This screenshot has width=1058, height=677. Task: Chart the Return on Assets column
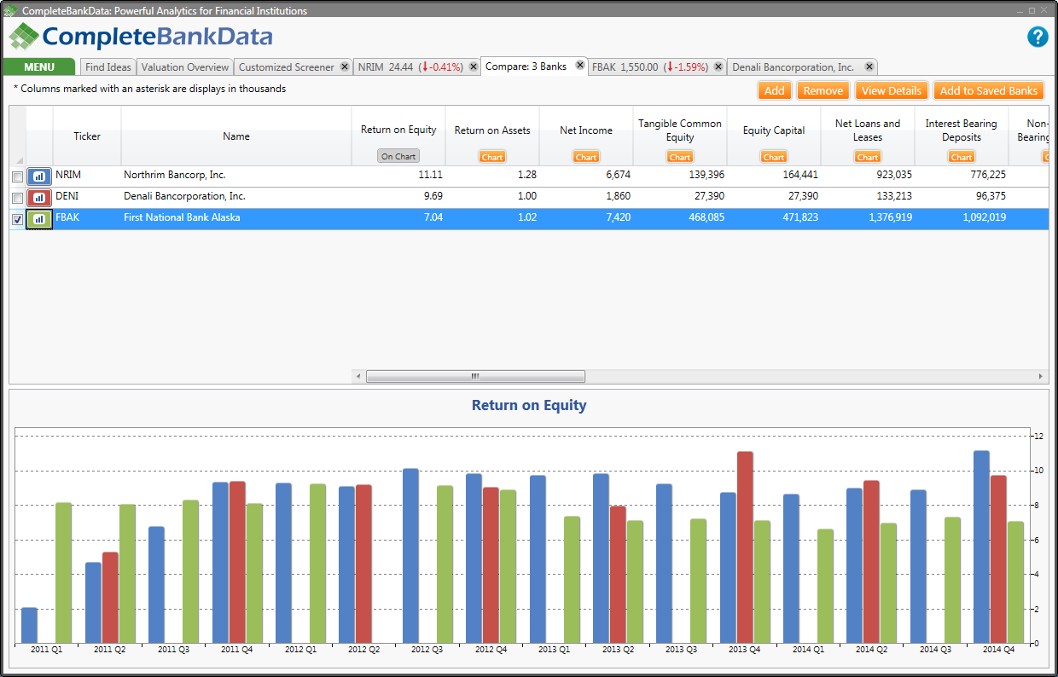(x=492, y=157)
